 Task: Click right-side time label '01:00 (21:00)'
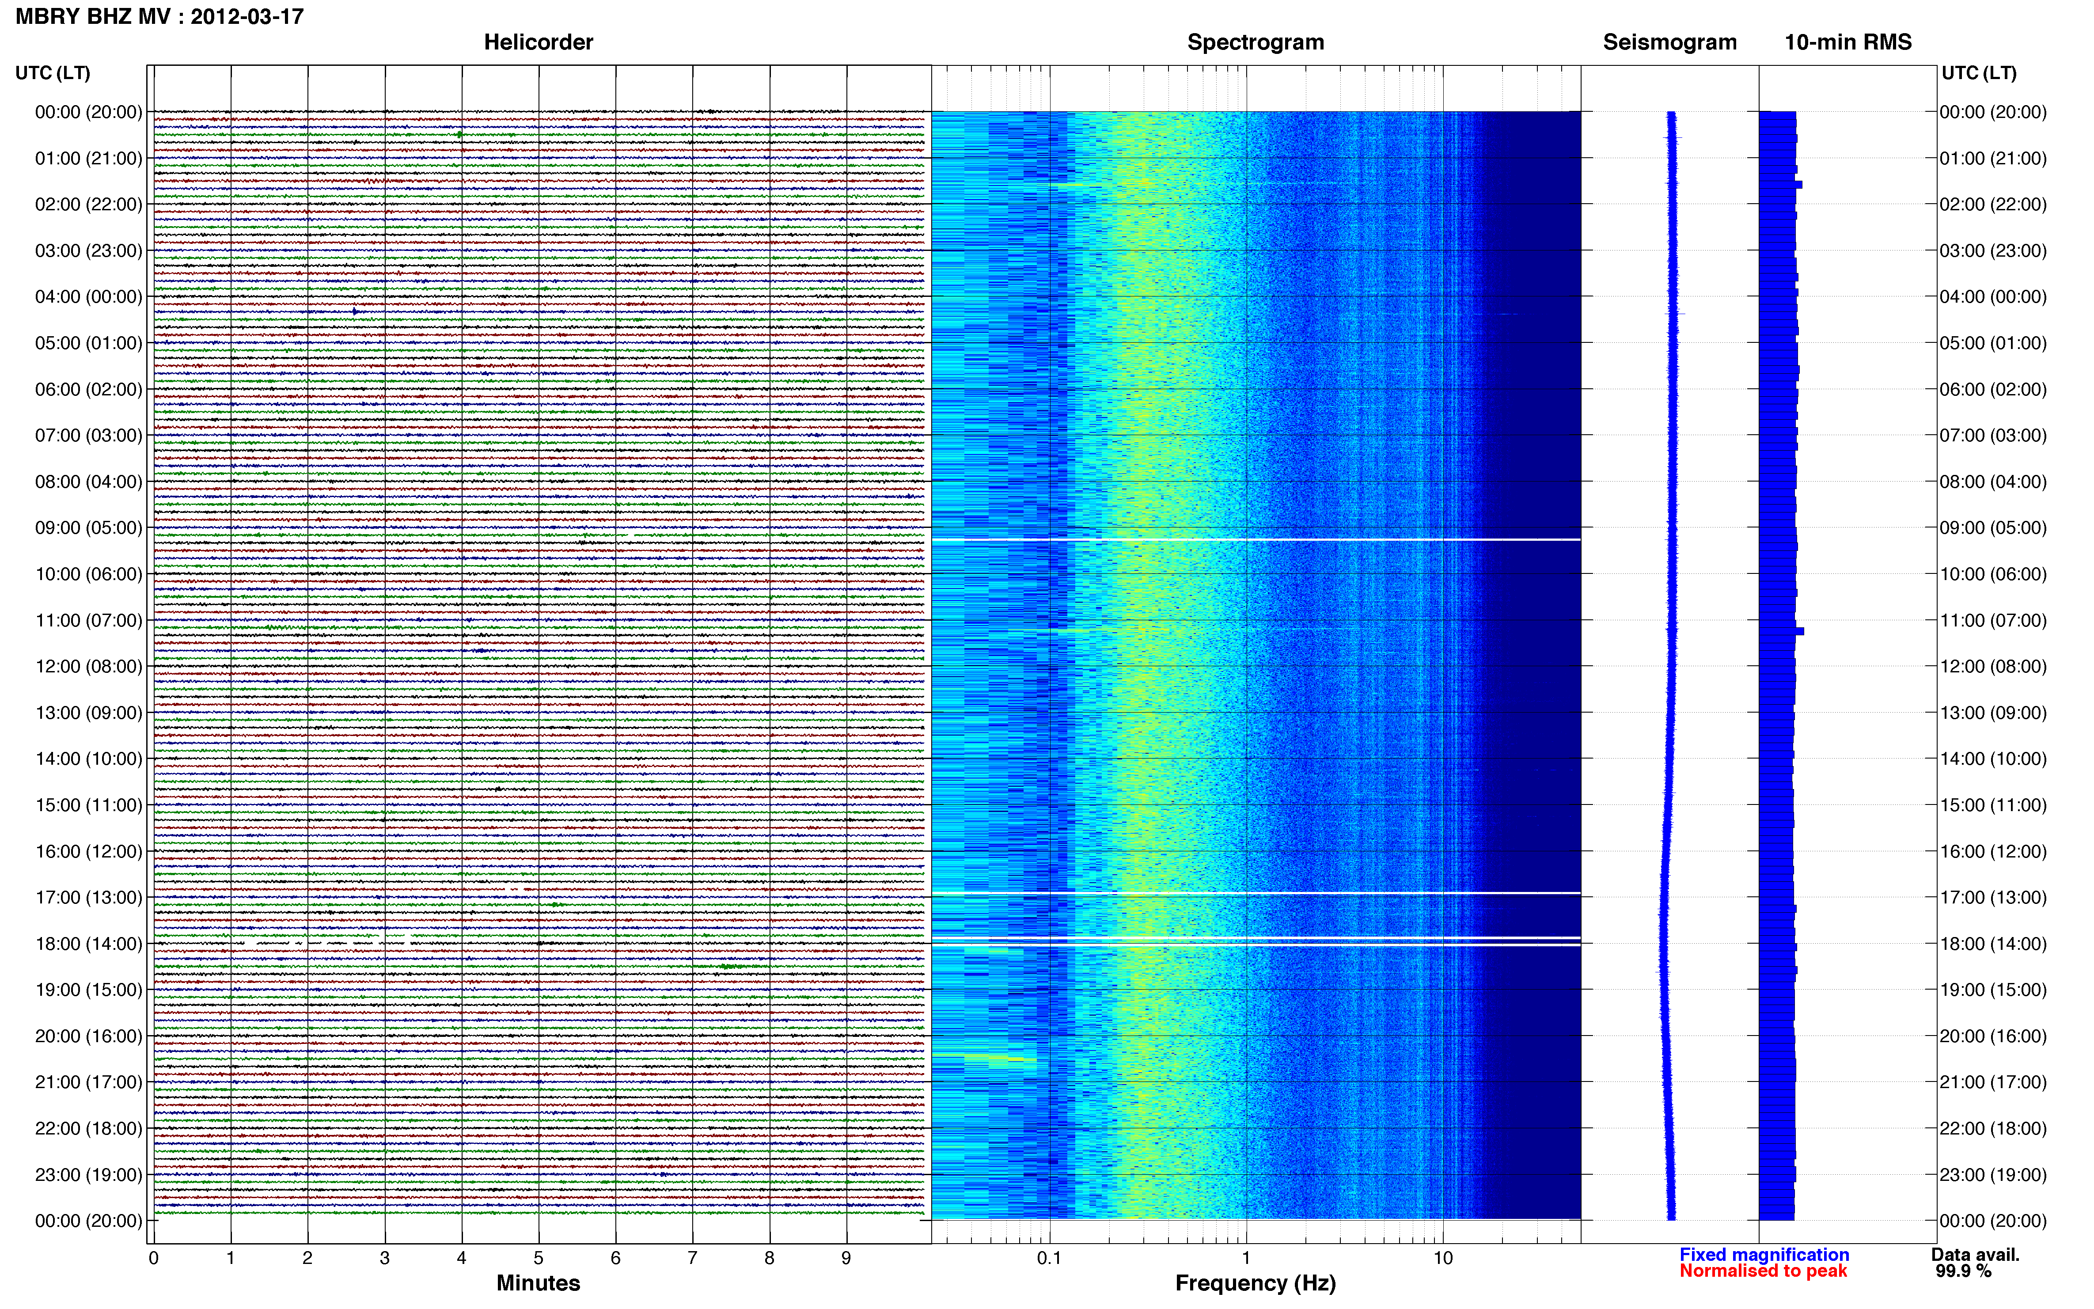click(1993, 159)
